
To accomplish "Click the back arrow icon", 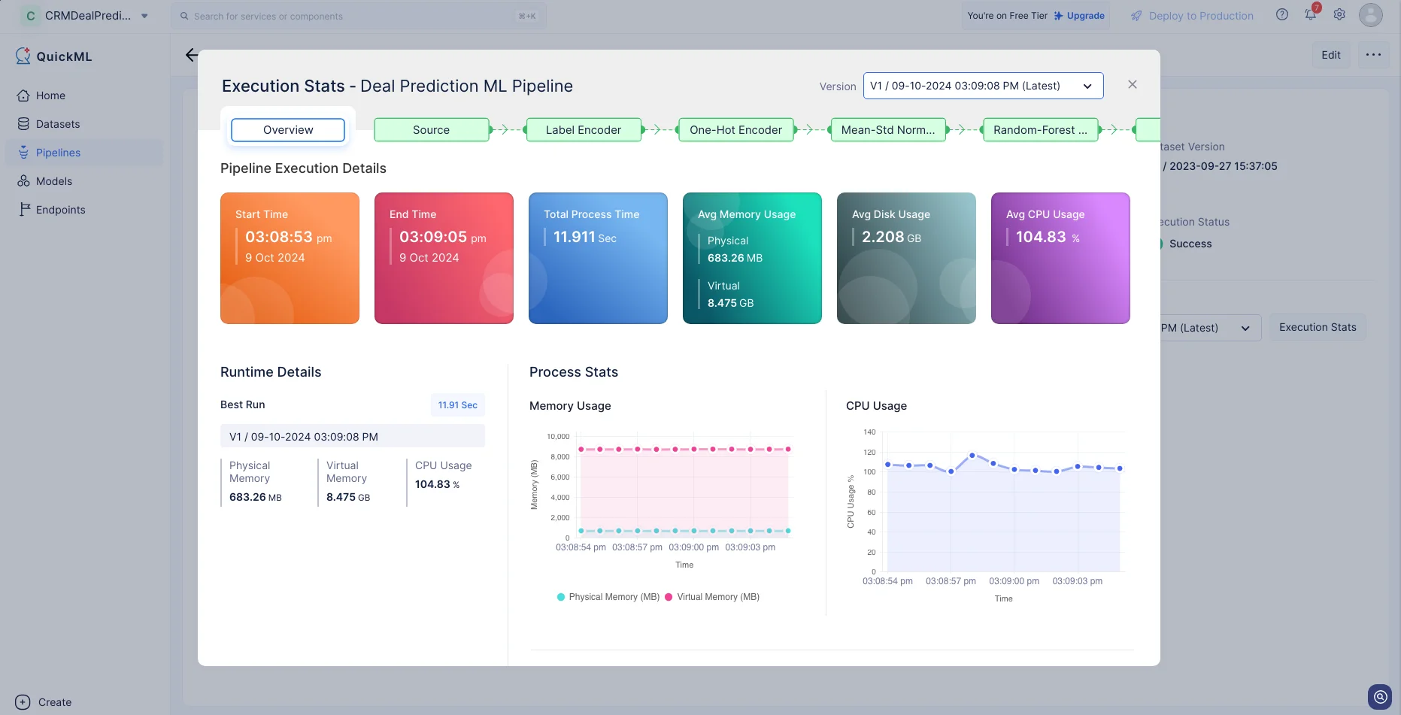I will 192,55.
